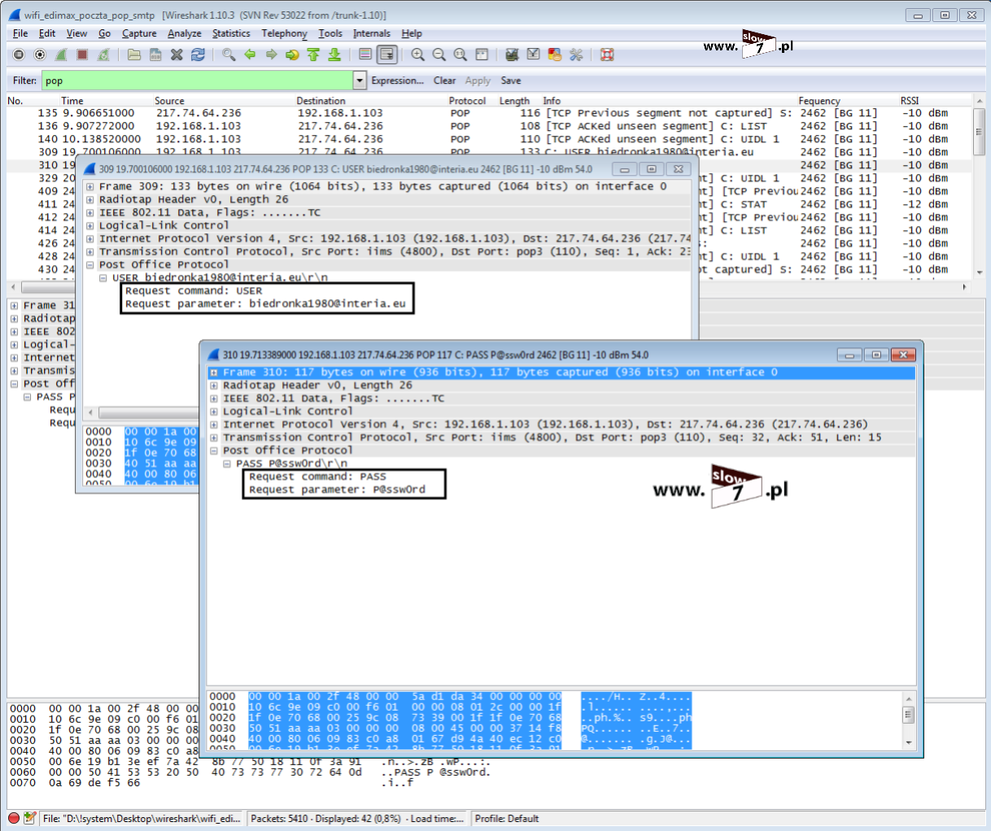
Task: Open the Telephony menu
Action: [284, 33]
